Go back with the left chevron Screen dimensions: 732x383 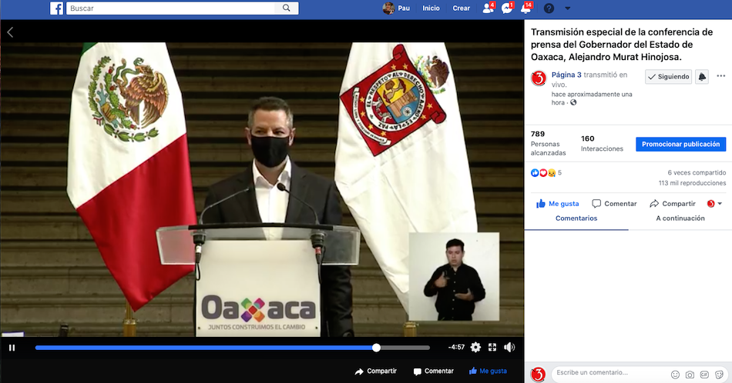(x=10, y=32)
